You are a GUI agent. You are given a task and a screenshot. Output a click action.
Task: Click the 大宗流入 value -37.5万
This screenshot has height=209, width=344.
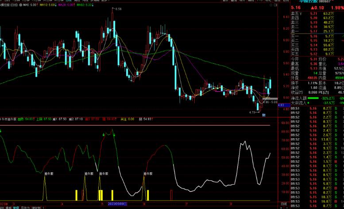329,103
